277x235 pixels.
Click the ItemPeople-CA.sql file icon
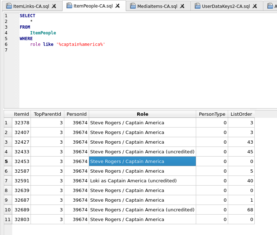tap(69, 6)
